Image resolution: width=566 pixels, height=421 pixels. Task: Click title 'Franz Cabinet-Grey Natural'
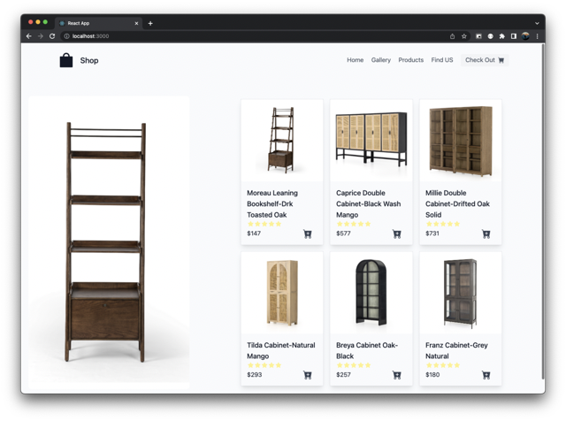point(456,350)
